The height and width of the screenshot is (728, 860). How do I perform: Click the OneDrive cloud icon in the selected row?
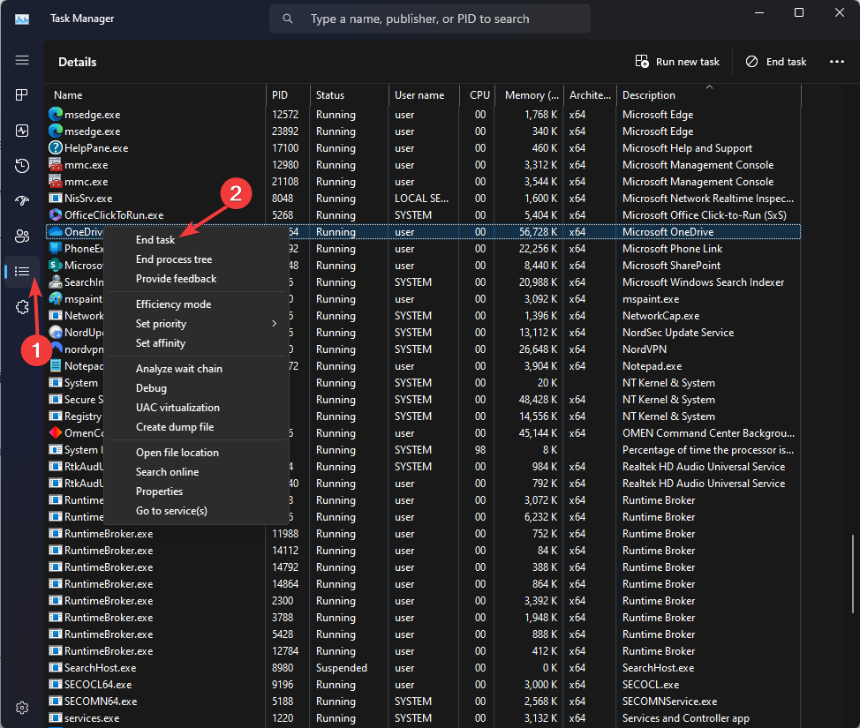coord(56,231)
